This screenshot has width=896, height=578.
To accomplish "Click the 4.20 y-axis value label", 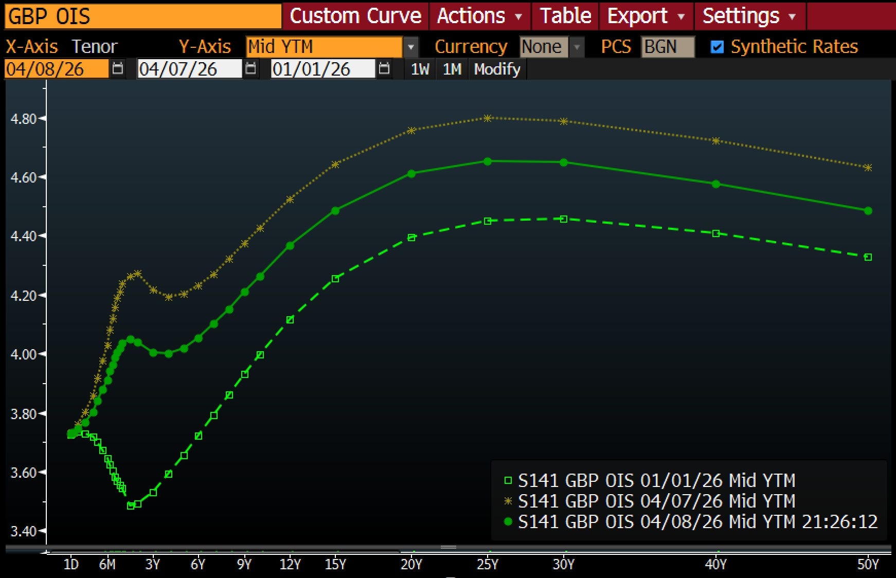I will tap(23, 296).
